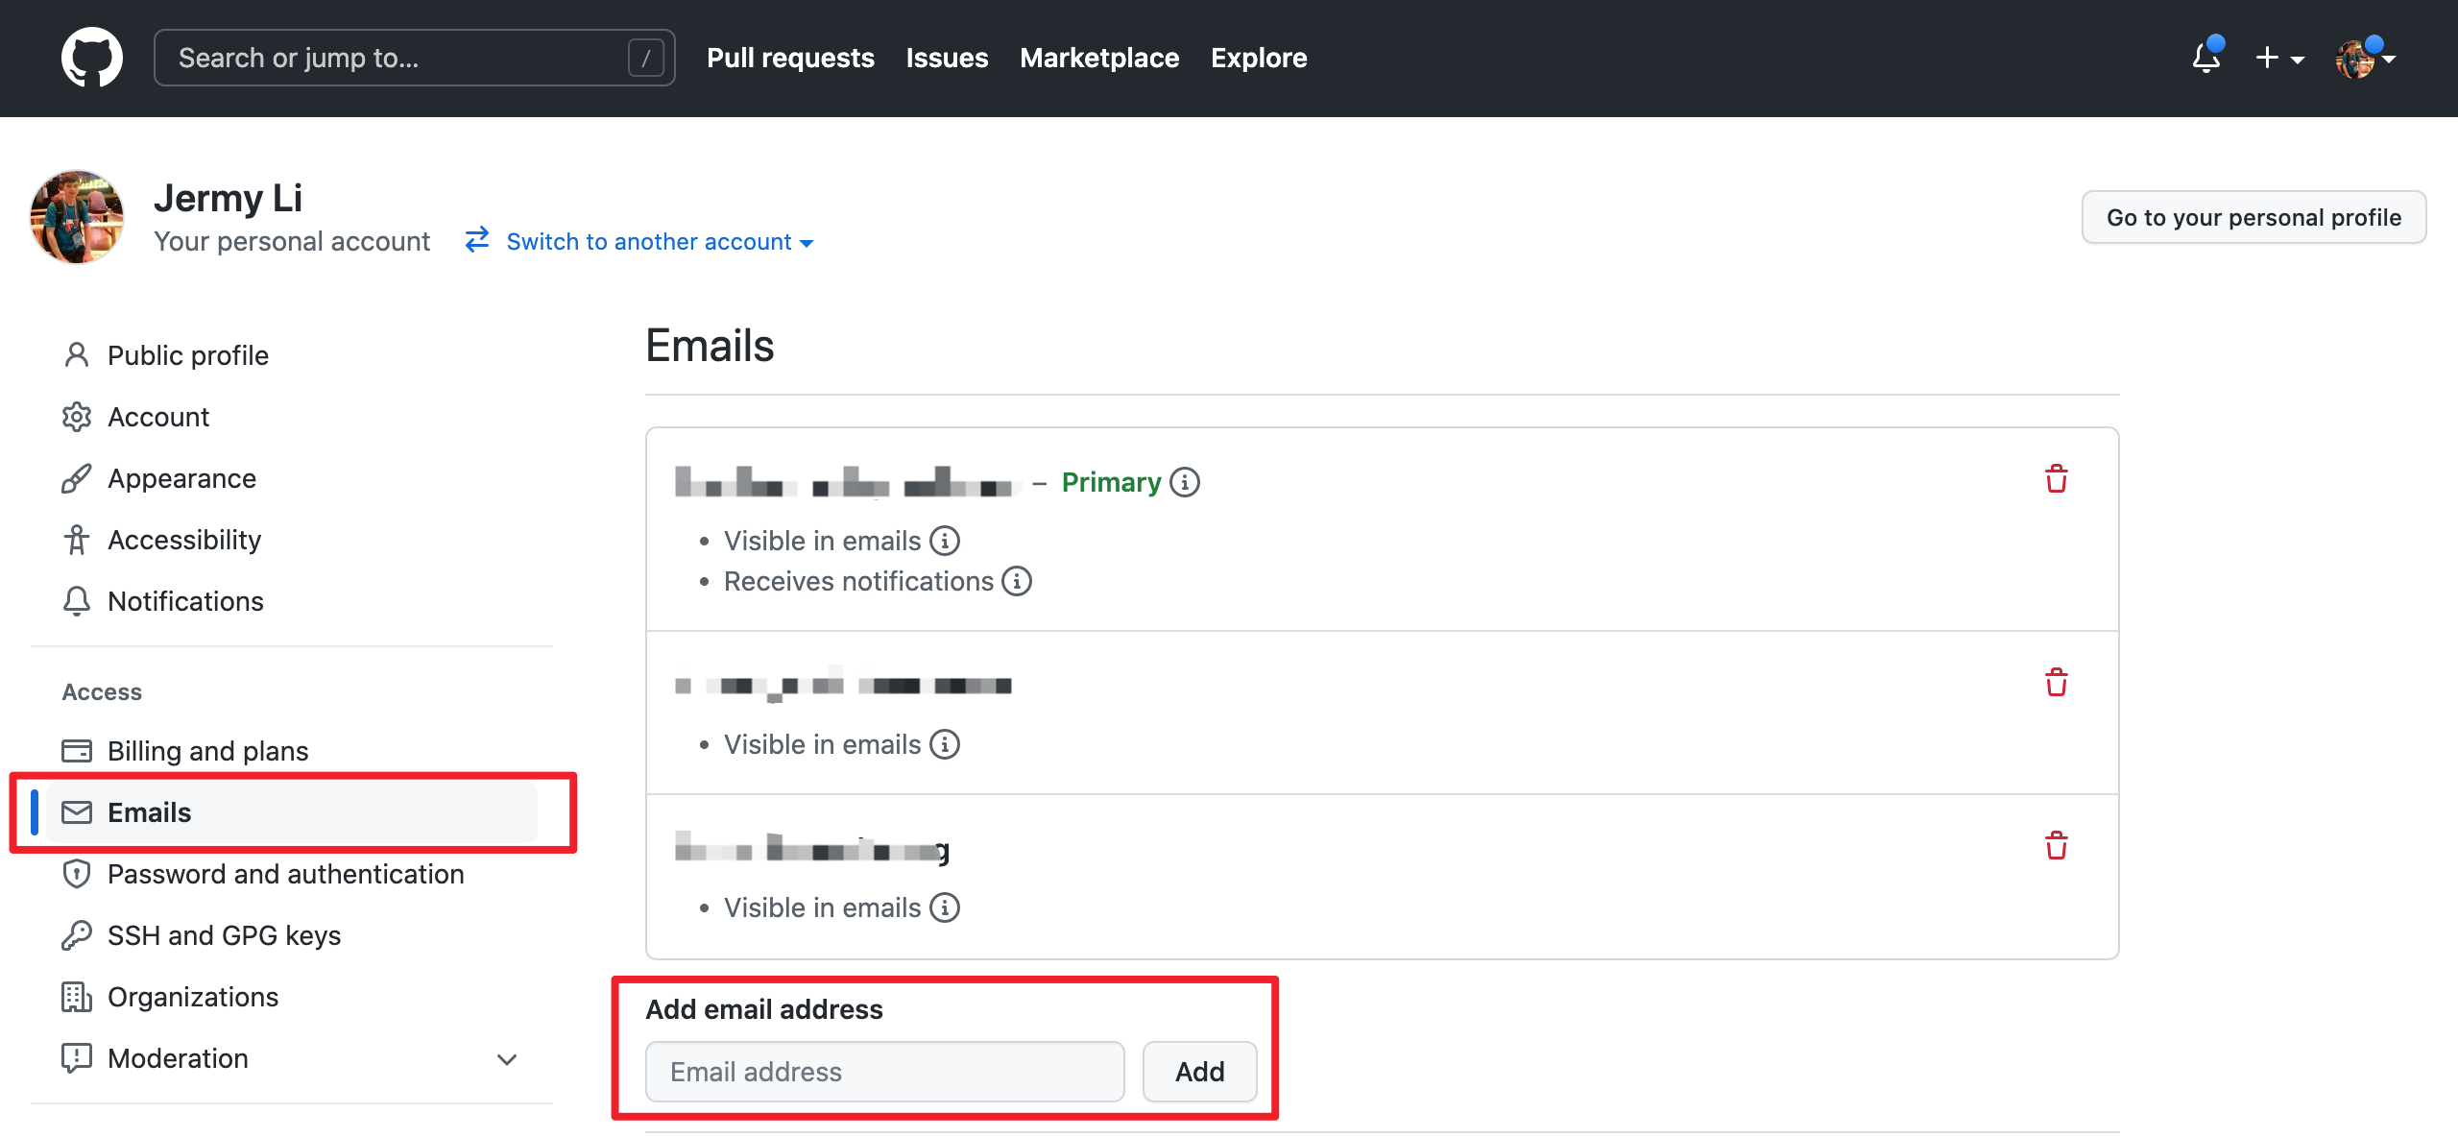Open the Explore page
2458x1137 pixels.
click(x=1259, y=58)
